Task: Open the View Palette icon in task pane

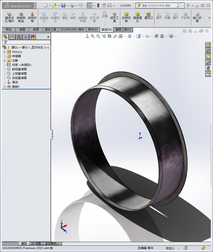Action: (208, 62)
